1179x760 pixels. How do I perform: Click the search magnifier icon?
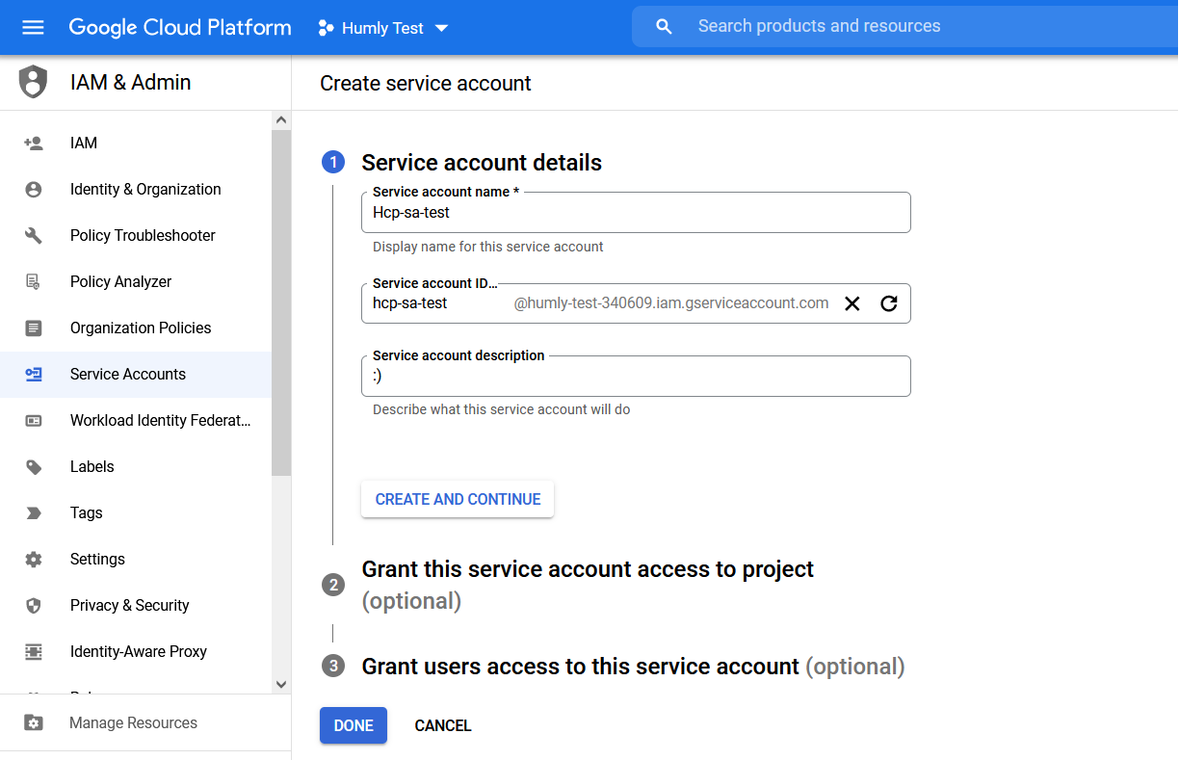(664, 26)
